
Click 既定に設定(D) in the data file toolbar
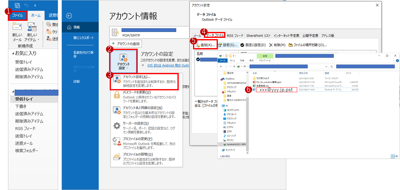point(253,45)
